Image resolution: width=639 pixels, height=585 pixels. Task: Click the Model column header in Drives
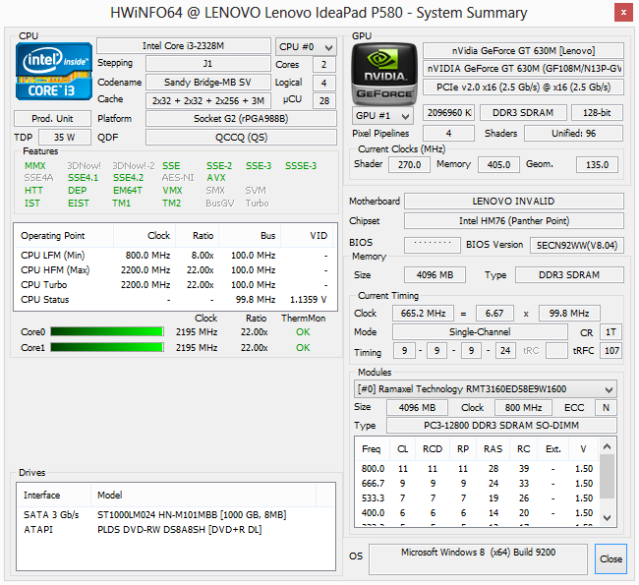coord(203,496)
